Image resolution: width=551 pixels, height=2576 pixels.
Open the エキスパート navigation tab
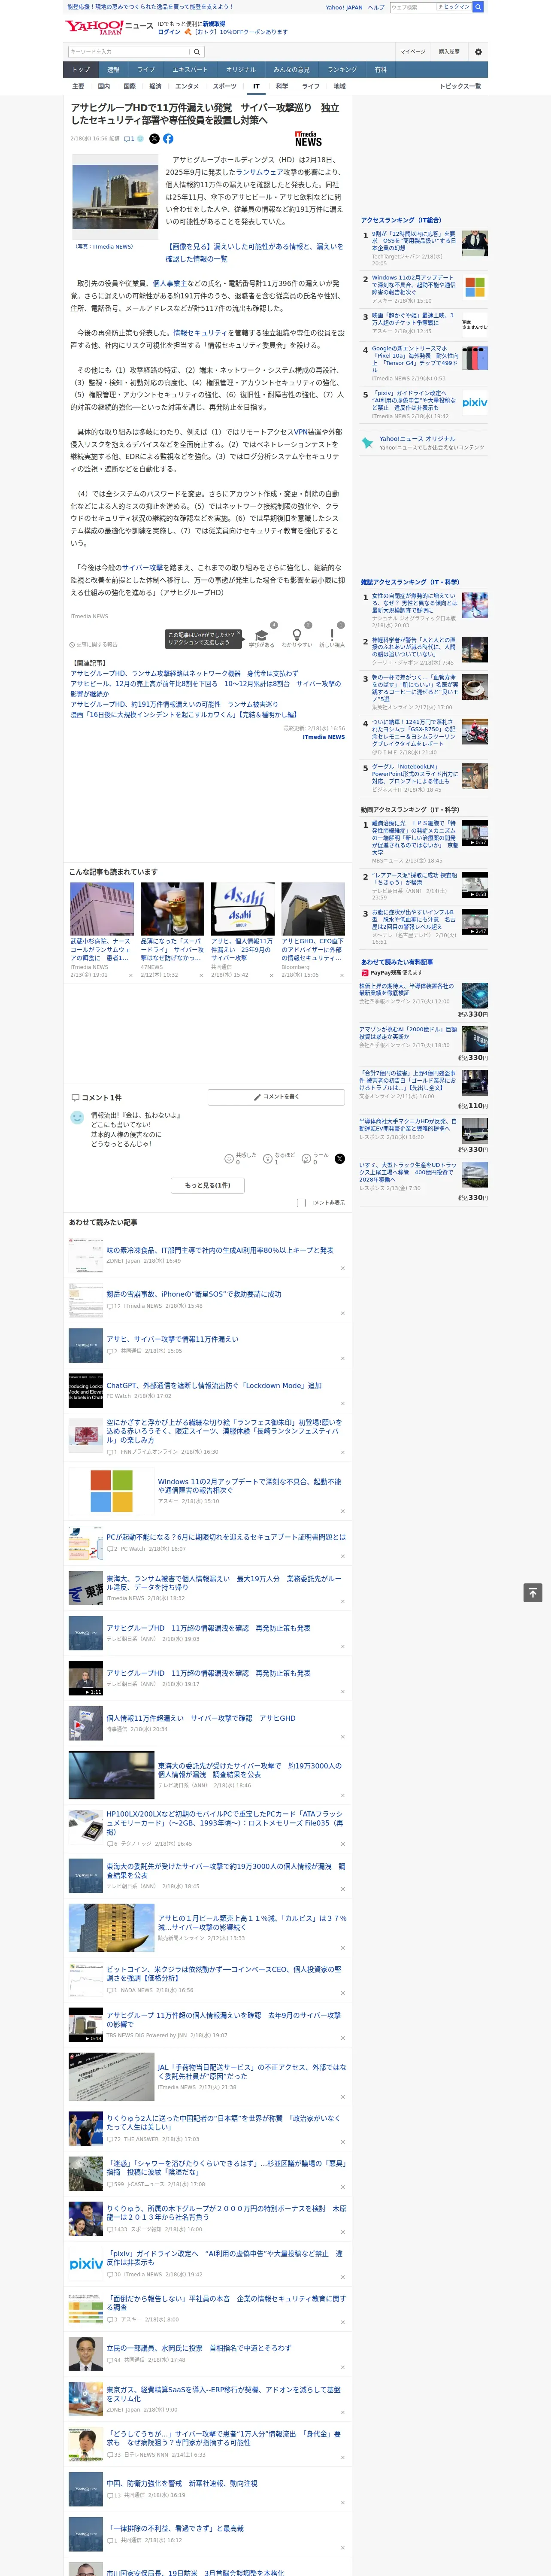(190, 70)
